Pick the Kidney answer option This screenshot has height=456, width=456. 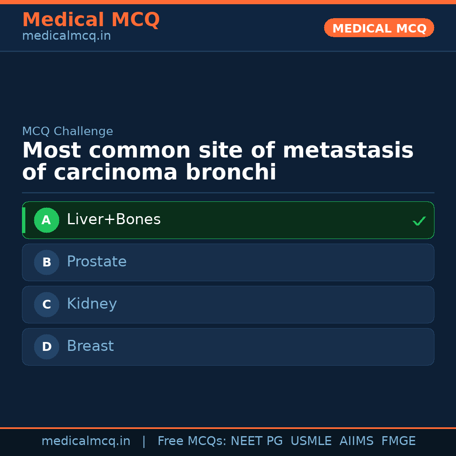coord(92,304)
